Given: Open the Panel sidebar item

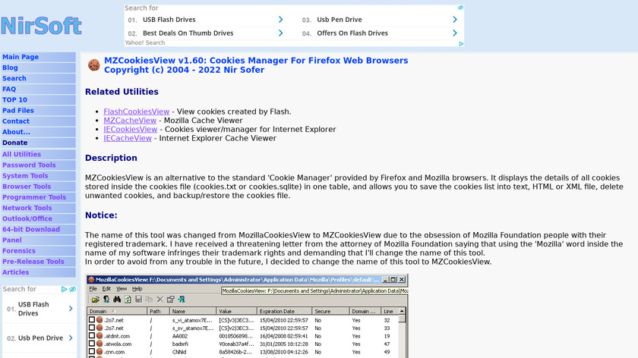Looking at the screenshot, I should tap(38, 240).
